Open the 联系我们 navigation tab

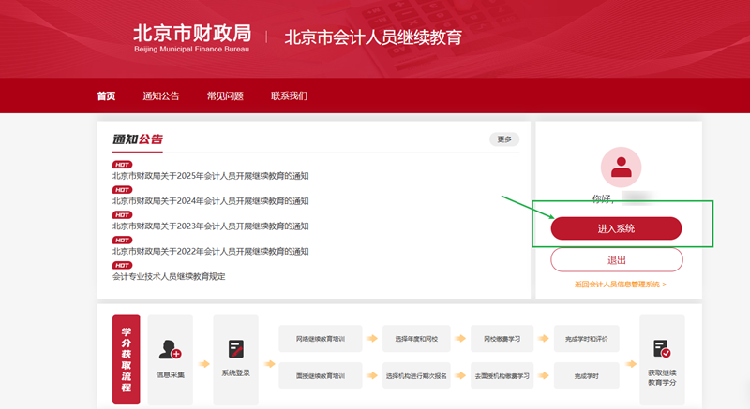pyautogui.click(x=289, y=95)
